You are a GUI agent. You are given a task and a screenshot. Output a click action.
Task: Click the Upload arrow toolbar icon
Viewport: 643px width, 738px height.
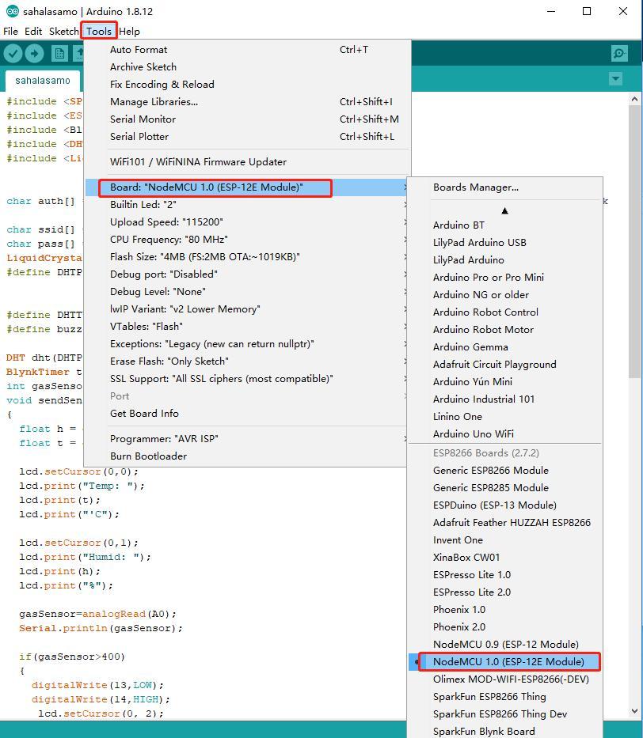point(34,54)
